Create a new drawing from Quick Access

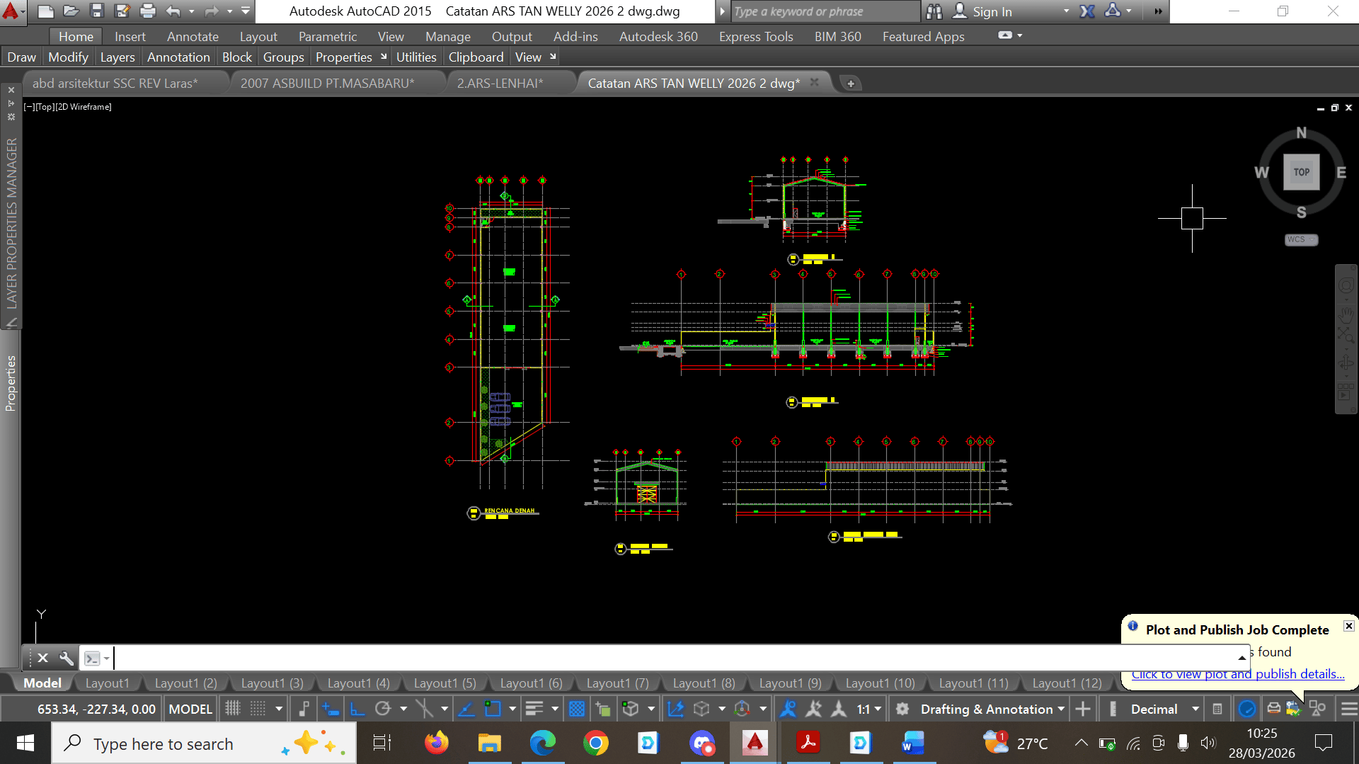(45, 11)
